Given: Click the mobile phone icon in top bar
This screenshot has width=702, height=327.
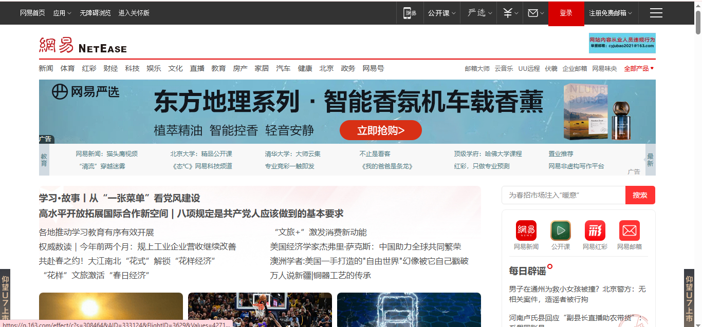Looking at the screenshot, I should coord(410,13).
